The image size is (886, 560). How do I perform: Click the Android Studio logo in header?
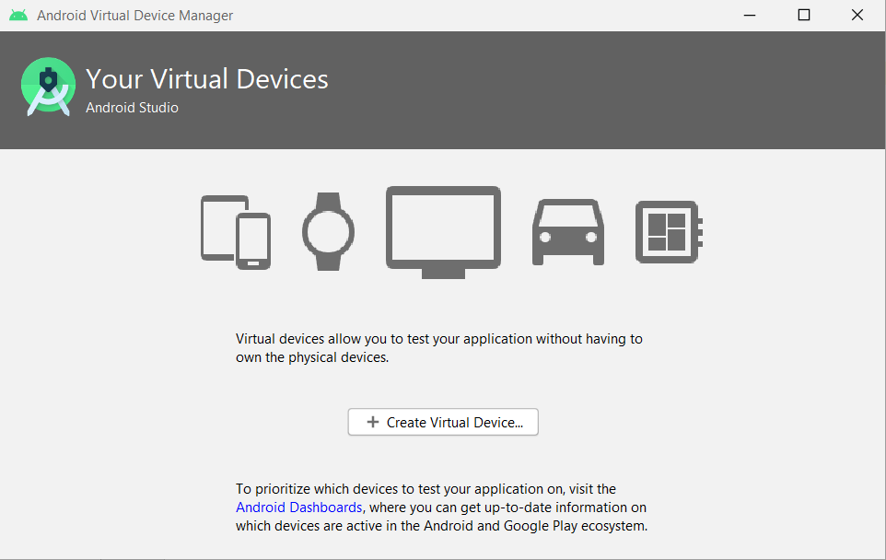(48, 87)
